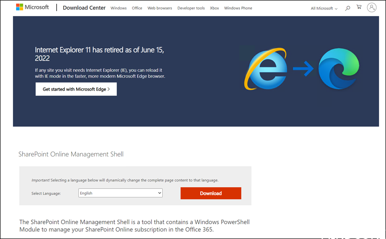The width and height of the screenshot is (386, 239).
Task: Open the search magnifier icon
Action: pos(347,8)
